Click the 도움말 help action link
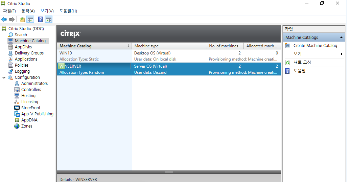 (x=299, y=71)
